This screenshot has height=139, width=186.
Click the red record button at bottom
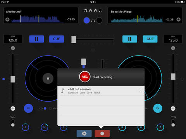click(x=102, y=134)
